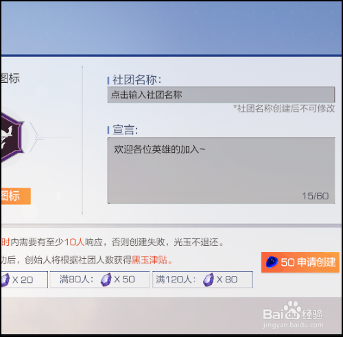The width and height of the screenshot is (343, 337).
Task: Click the 创始人将根据社团人数获得 text
Action: coord(78,260)
